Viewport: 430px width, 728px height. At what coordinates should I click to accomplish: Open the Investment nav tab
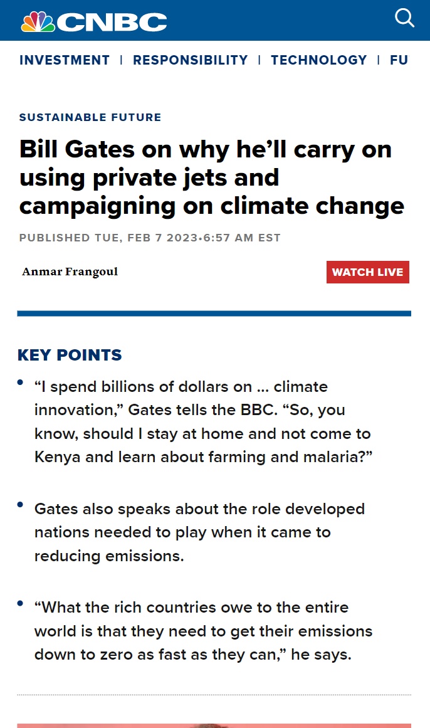[65, 60]
